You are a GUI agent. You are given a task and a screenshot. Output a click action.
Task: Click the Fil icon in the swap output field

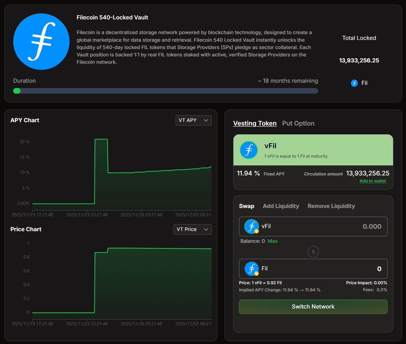(251, 269)
